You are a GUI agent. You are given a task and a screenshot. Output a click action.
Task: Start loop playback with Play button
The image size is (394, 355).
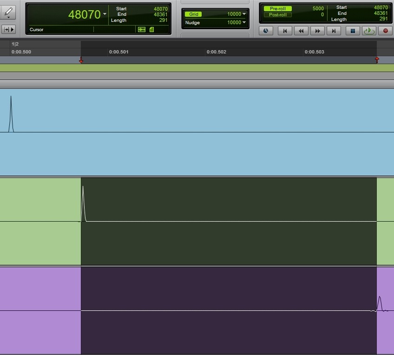point(369,31)
